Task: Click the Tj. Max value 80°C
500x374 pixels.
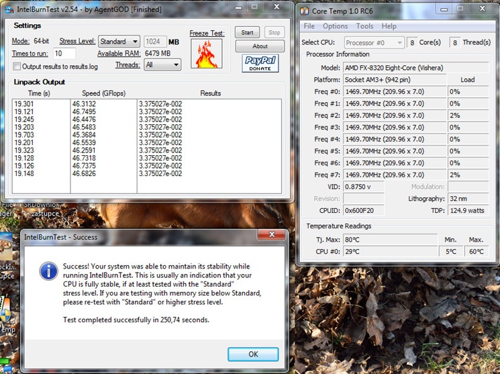Action: (x=391, y=240)
